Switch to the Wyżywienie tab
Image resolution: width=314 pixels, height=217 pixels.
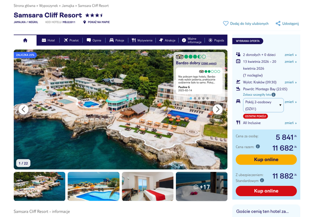click(142, 40)
